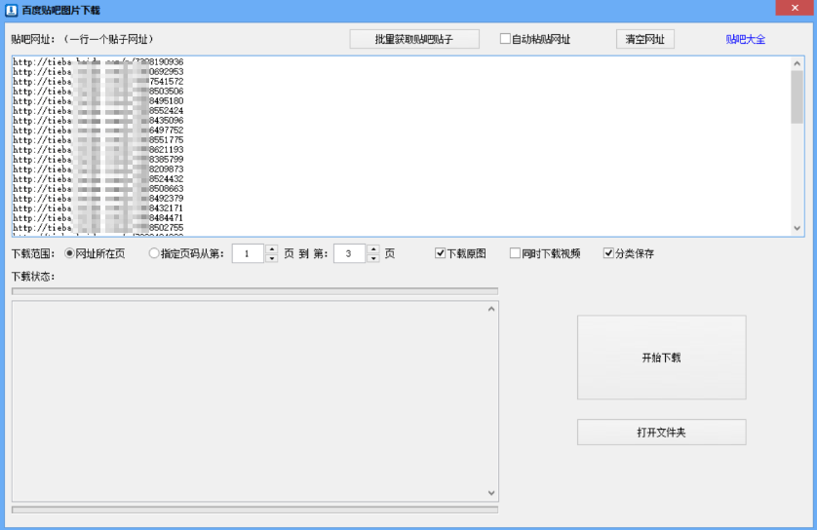Click end page number field showing 3
The width and height of the screenshot is (817, 530).
(x=350, y=253)
